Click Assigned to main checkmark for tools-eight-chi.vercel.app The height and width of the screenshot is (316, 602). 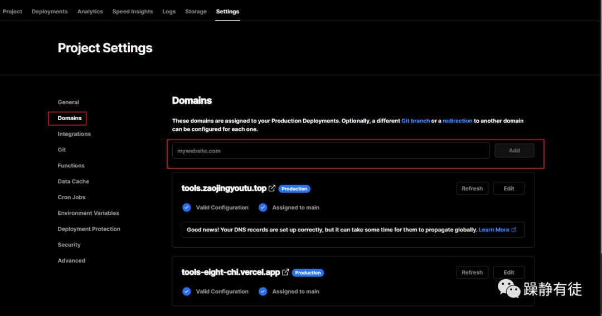coord(263,292)
